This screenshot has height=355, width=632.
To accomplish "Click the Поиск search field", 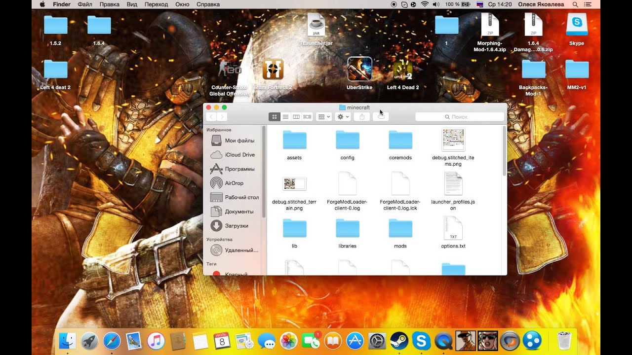I will 460,117.
